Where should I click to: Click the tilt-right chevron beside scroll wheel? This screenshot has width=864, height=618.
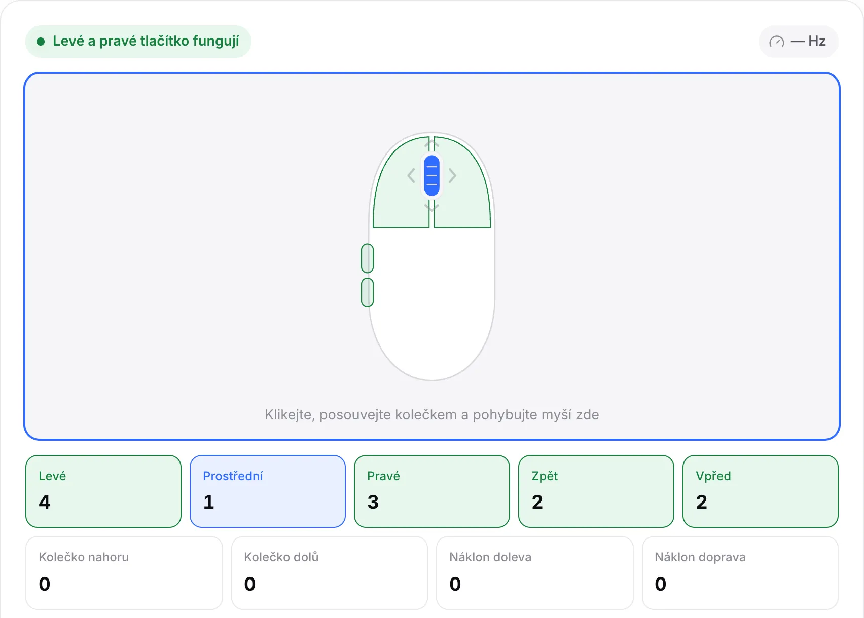(452, 176)
